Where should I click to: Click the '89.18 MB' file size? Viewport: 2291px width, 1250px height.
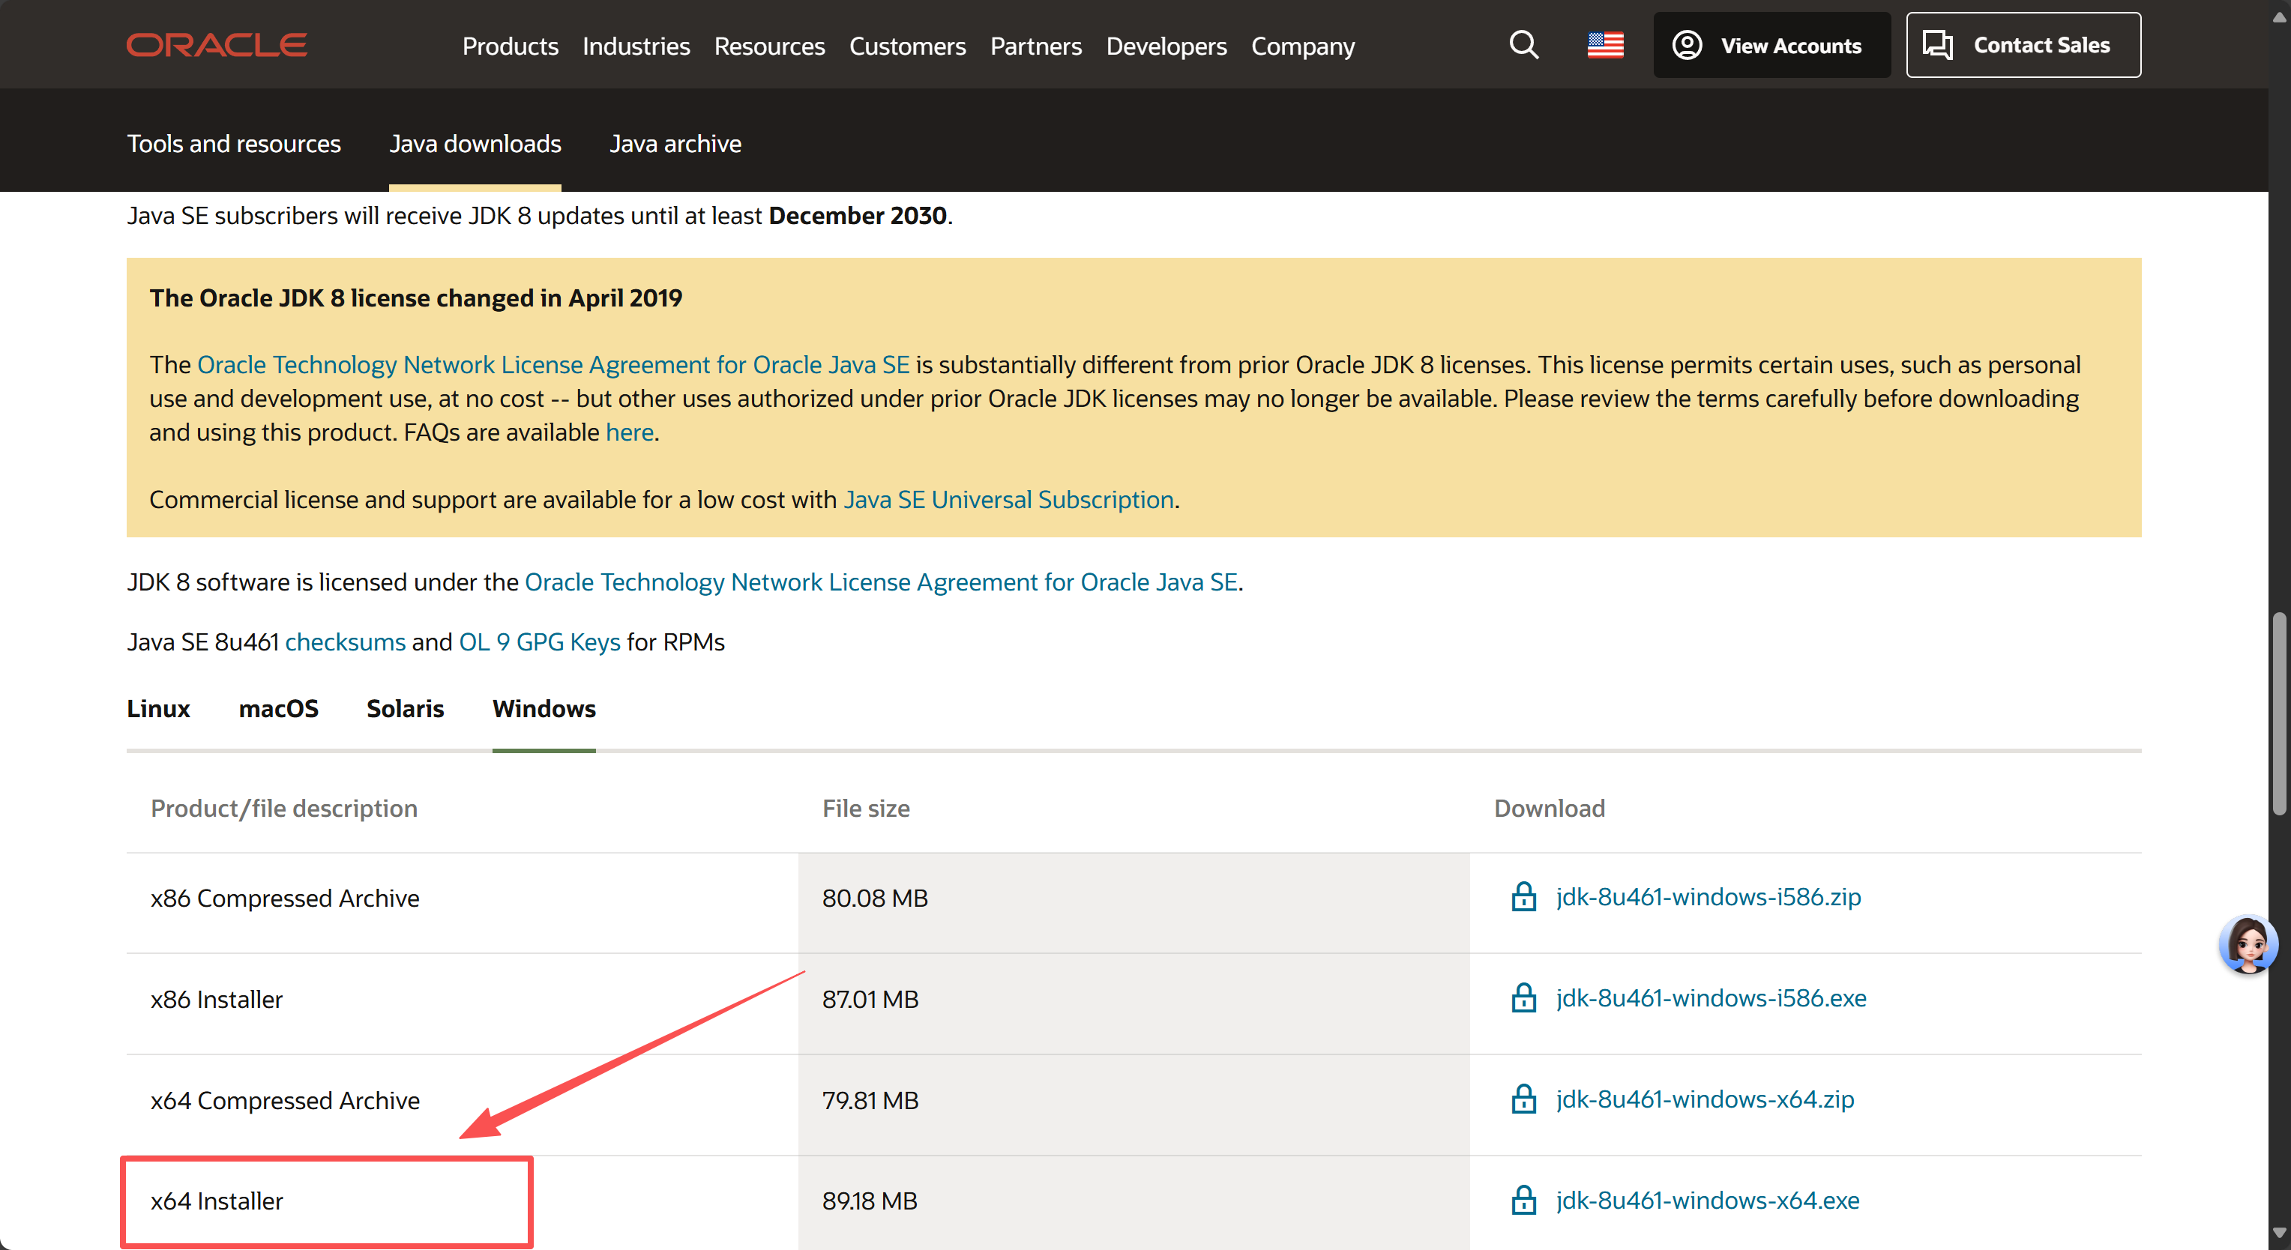(869, 1202)
